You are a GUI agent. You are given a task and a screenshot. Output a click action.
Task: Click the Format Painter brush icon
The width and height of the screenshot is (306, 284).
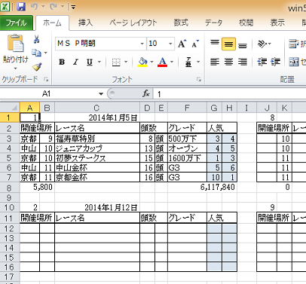click(37, 66)
